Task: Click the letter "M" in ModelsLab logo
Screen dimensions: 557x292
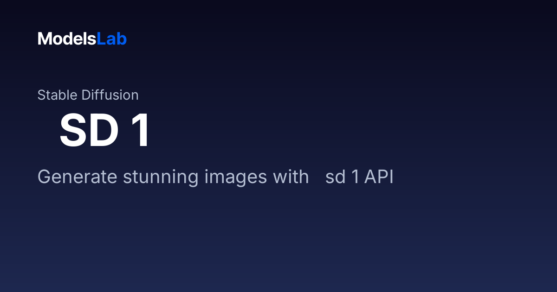Action: (44, 39)
